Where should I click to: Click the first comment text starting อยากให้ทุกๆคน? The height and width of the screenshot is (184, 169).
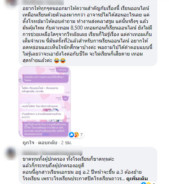click(87, 34)
